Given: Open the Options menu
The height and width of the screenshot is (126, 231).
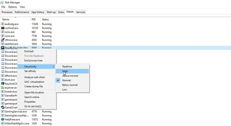Looking at the screenshot, I should pyautogui.click(x=12, y=7).
